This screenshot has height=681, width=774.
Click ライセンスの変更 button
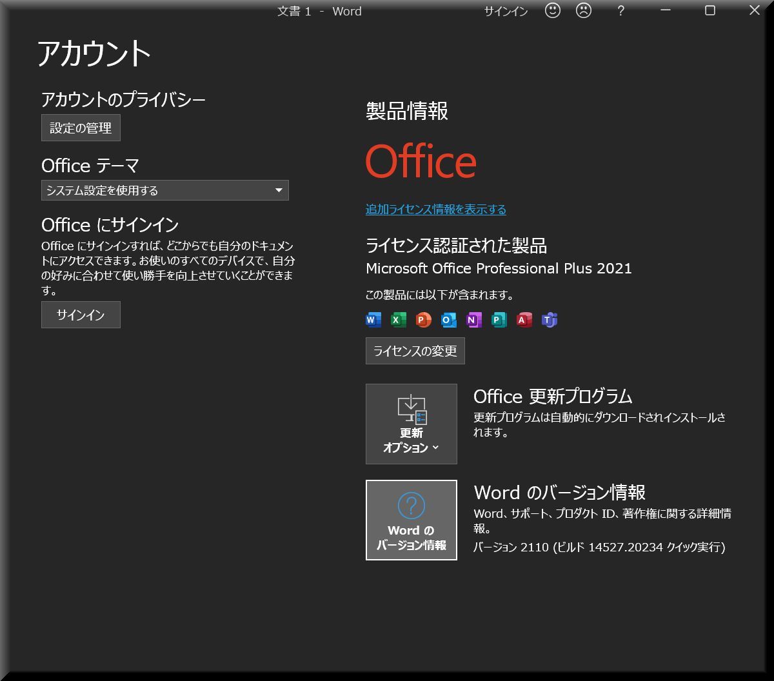coord(415,351)
